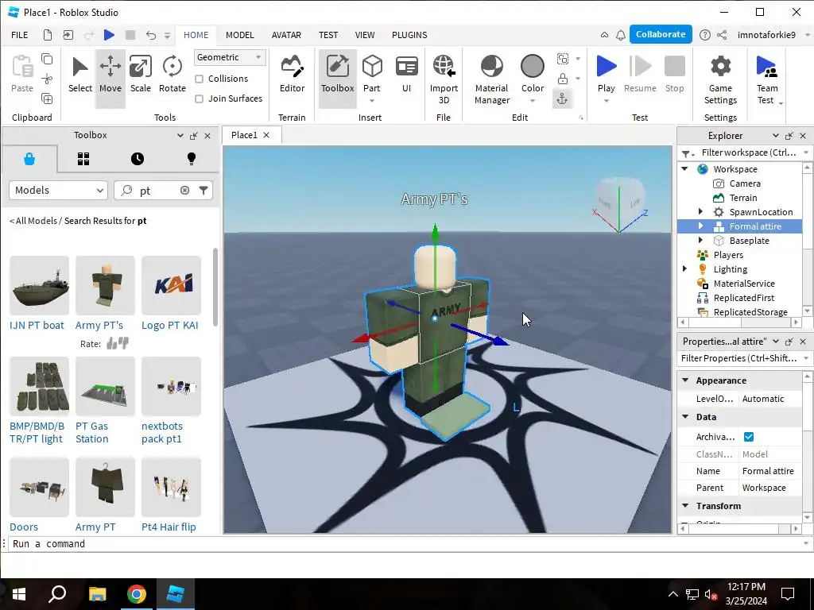Collapse the Appearance properties section
Image resolution: width=814 pixels, height=610 pixels.
click(685, 380)
